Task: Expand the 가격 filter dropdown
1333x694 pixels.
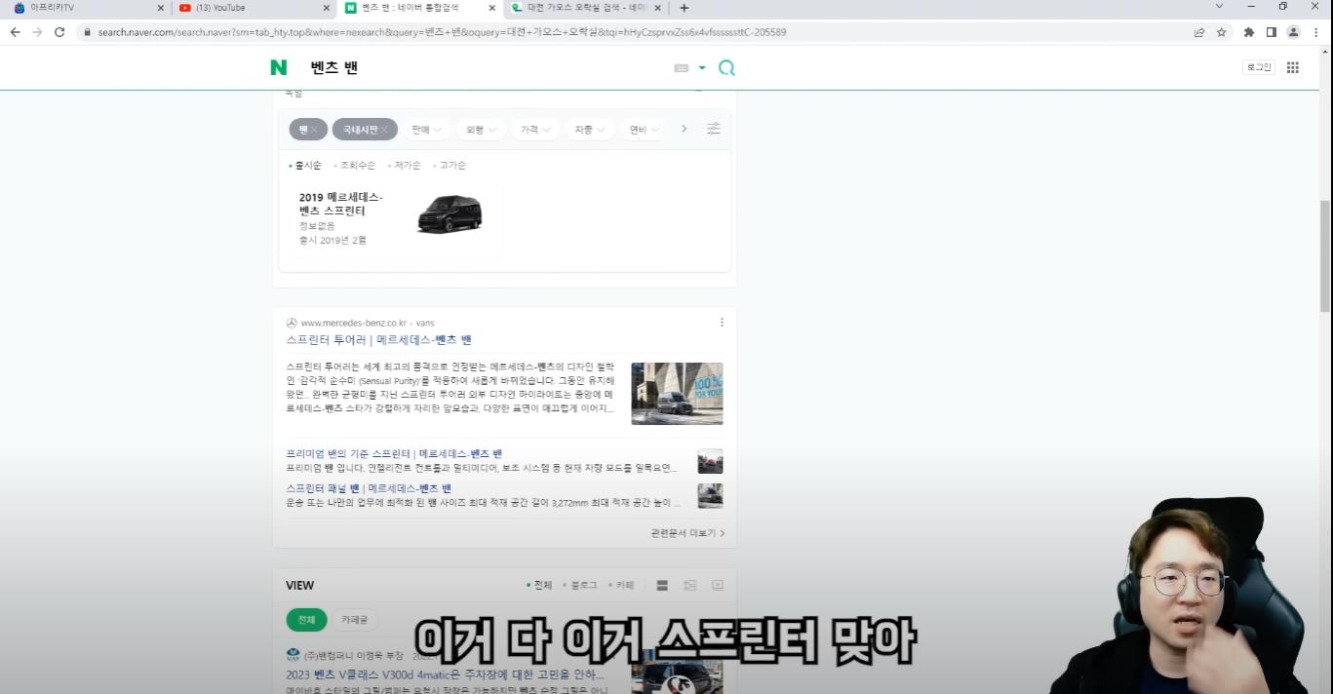Action: [535, 130]
